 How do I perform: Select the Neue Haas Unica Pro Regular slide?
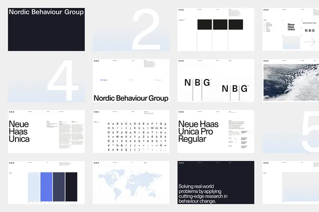(x=216, y=132)
